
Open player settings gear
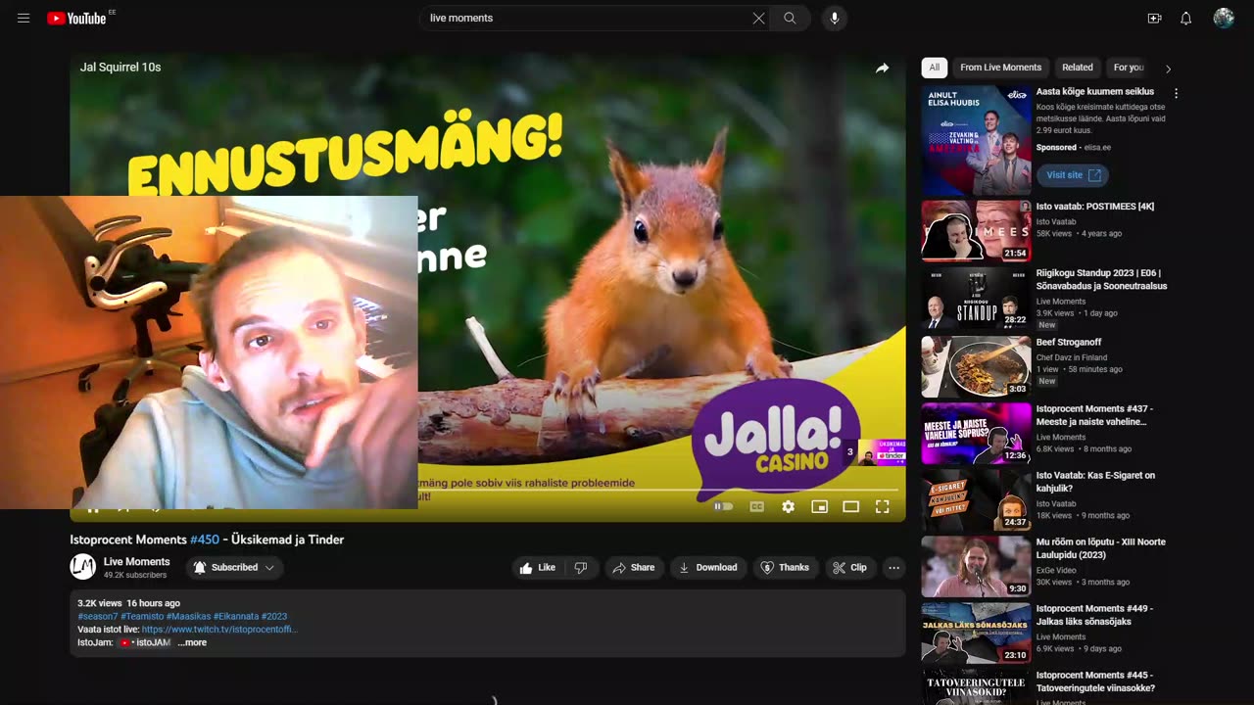[788, 506]
